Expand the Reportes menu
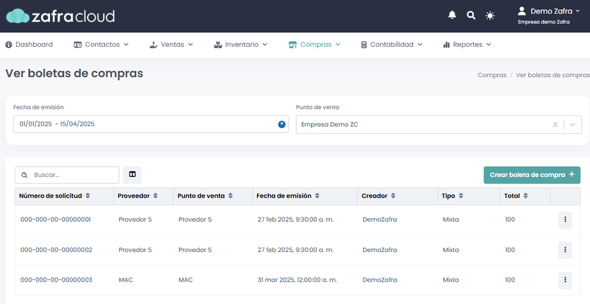The width and height of the screenshot is (590, 304). [x=467, y=44]
